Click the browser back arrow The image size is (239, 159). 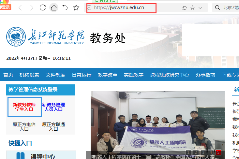pos(20,7)
